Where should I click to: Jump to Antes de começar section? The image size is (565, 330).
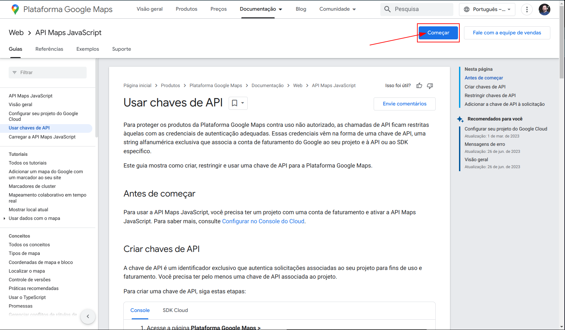(484, 78)
